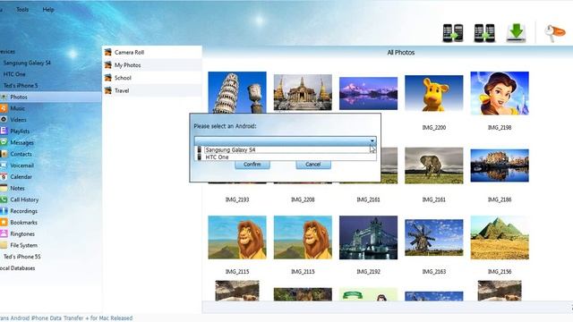Screen dimensions: 573x322
Task: Click the Messages sidebar icon
Action: pyautogui.click(x=4, y=142)
